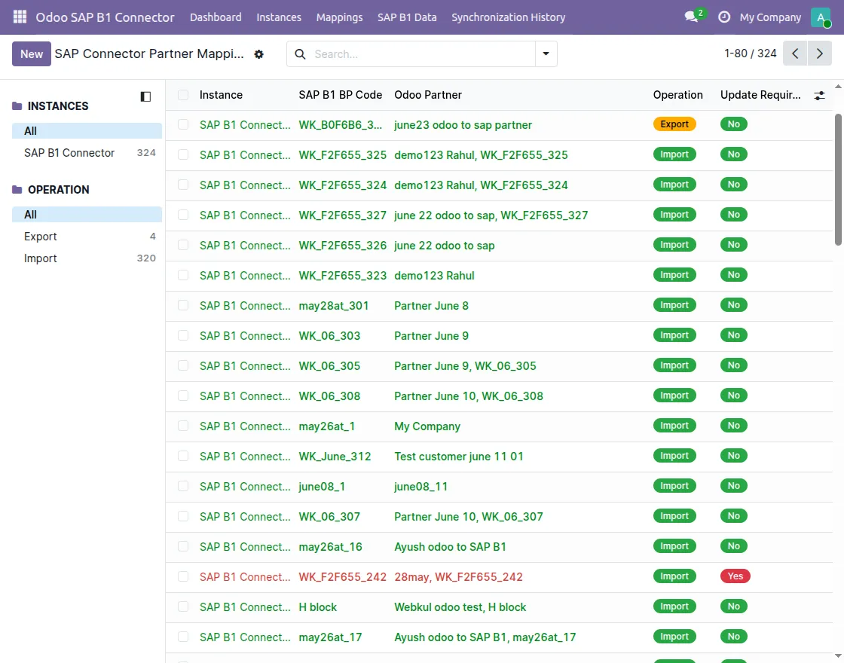Open the My Company switcher
This screenshot has height=663, width=844.
tap(770, 17)
